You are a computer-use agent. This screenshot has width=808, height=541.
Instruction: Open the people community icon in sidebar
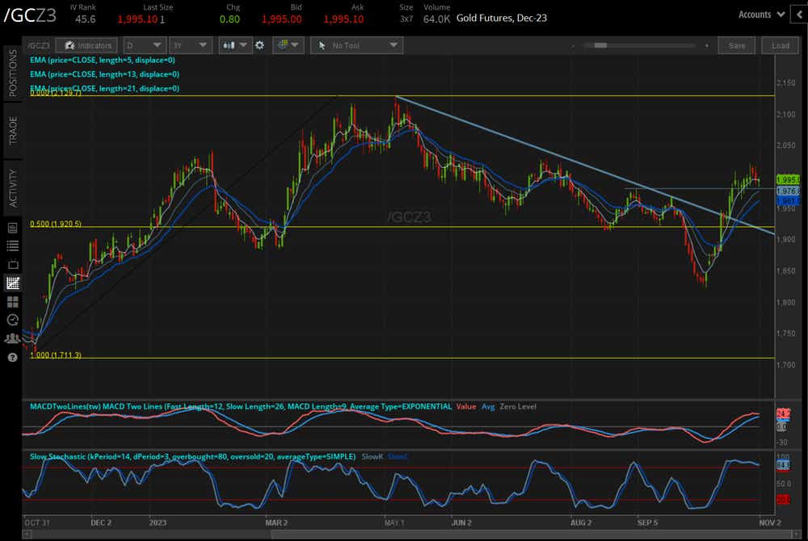[12, 338]
